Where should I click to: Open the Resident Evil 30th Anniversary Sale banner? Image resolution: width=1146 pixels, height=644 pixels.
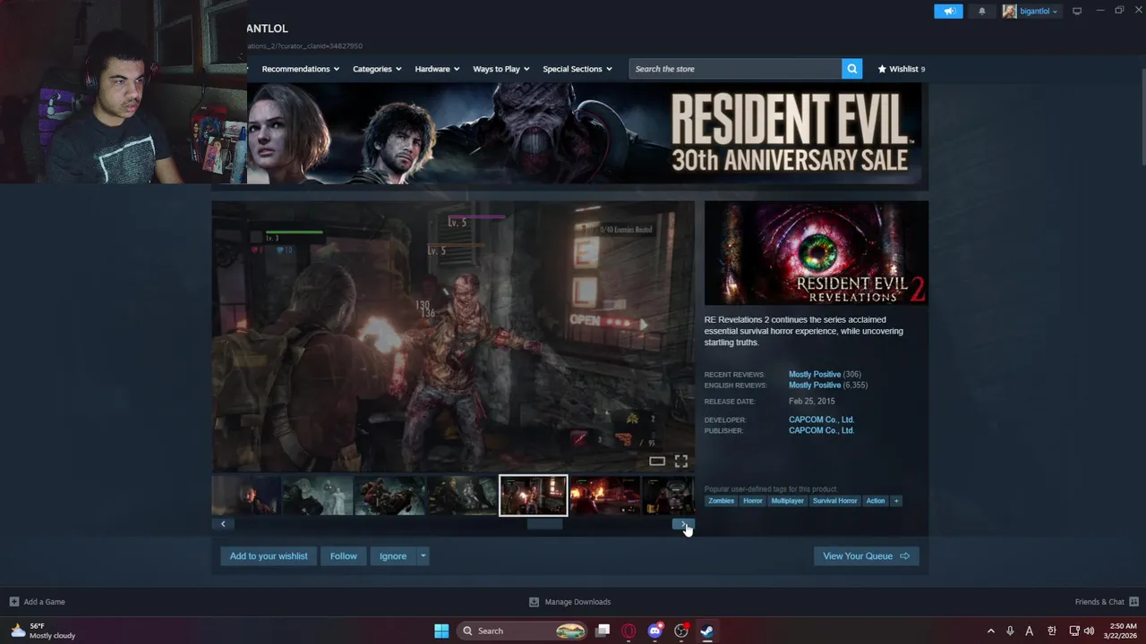(x=584, y=133)
